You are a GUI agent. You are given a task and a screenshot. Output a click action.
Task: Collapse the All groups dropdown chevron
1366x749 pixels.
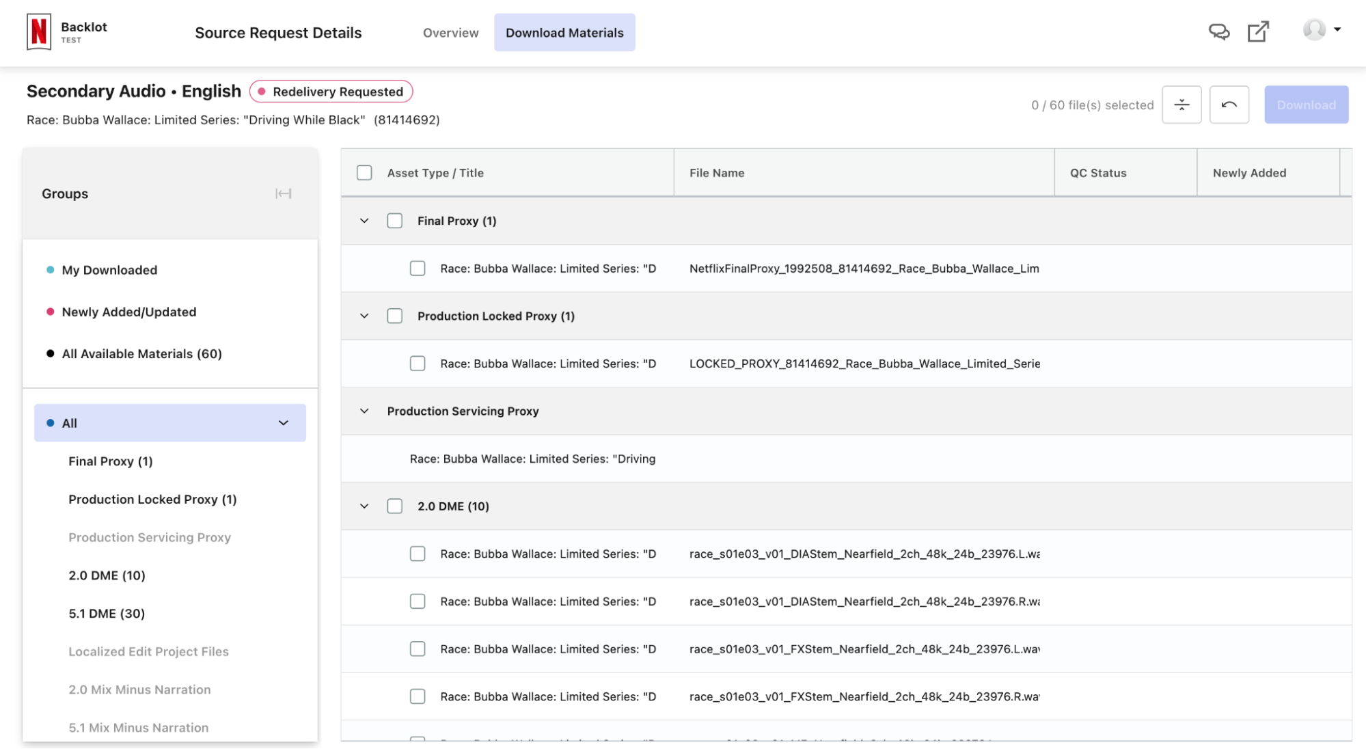point(284,423)
